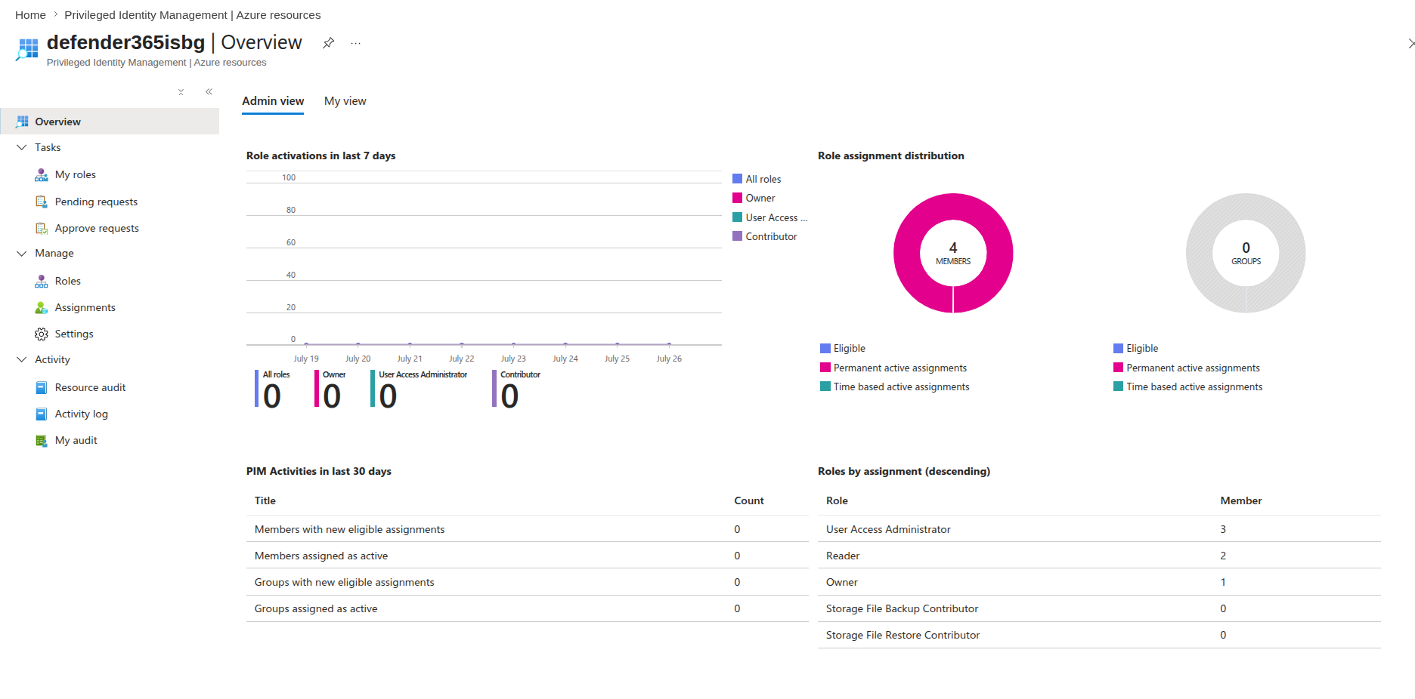Click the Pending requests icon
This screenshot has width=1415, height=699.
tap(42, 202)
